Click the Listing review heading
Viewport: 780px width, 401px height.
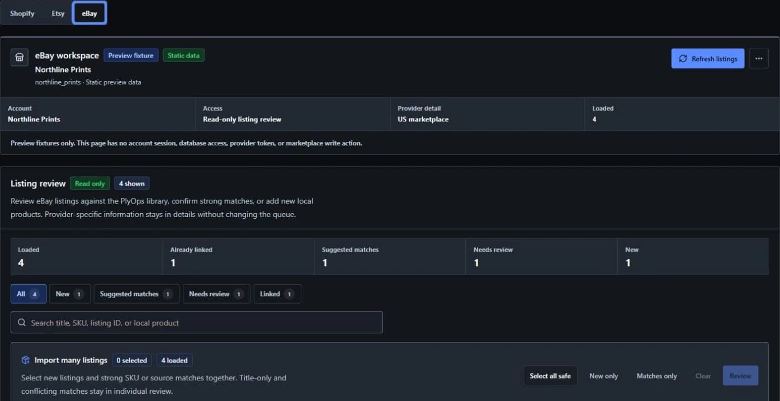coord(38,183)
